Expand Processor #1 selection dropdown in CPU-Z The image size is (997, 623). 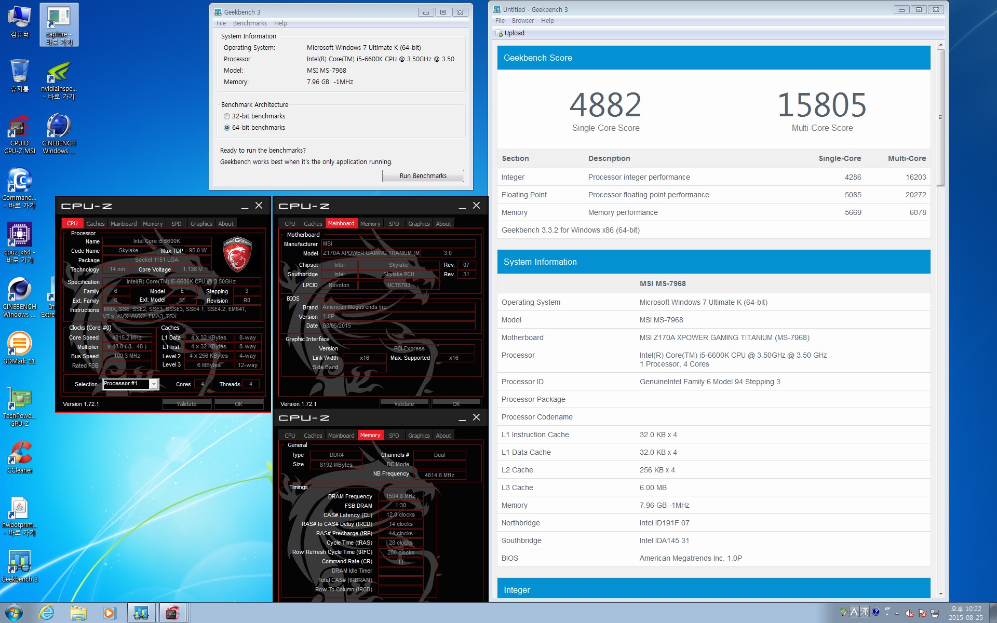[x=154, y=384]
